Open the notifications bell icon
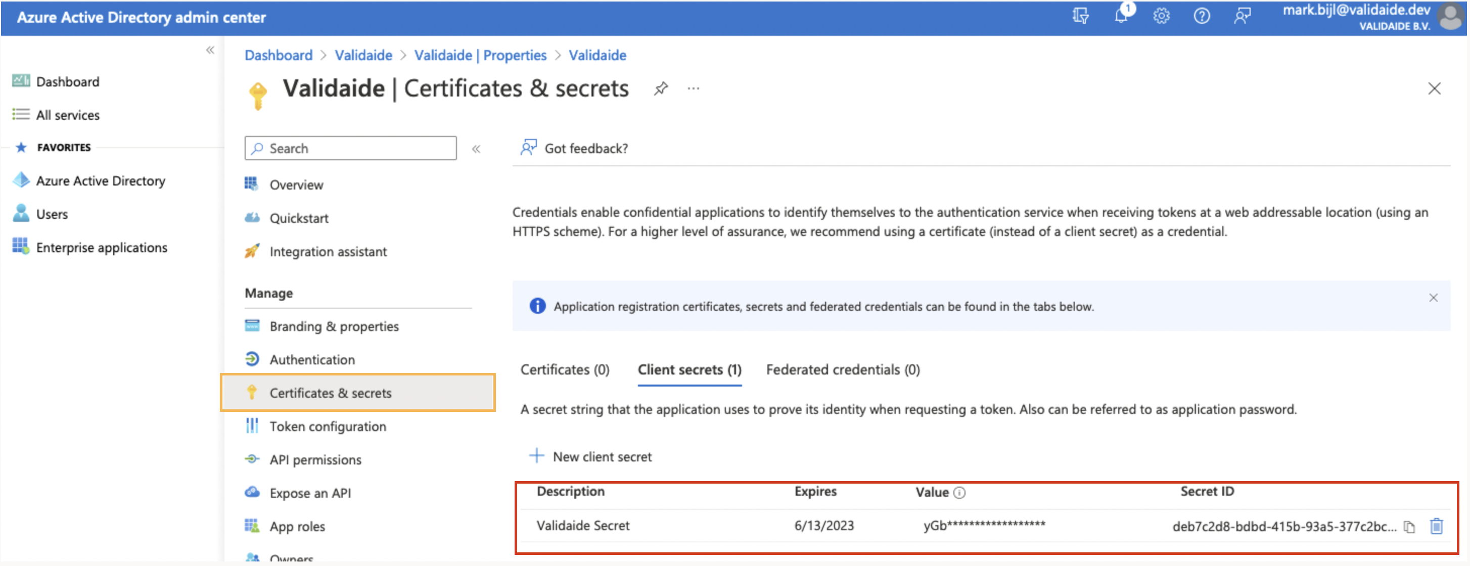 click(x=1121, y=16)
